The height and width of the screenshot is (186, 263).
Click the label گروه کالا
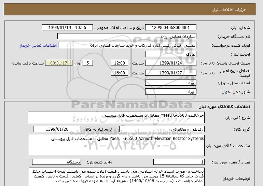pyautogui.click(x=242, y=129)
